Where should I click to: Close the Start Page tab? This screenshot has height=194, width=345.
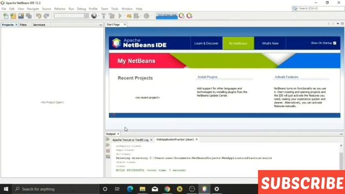[x=125, y=24]
